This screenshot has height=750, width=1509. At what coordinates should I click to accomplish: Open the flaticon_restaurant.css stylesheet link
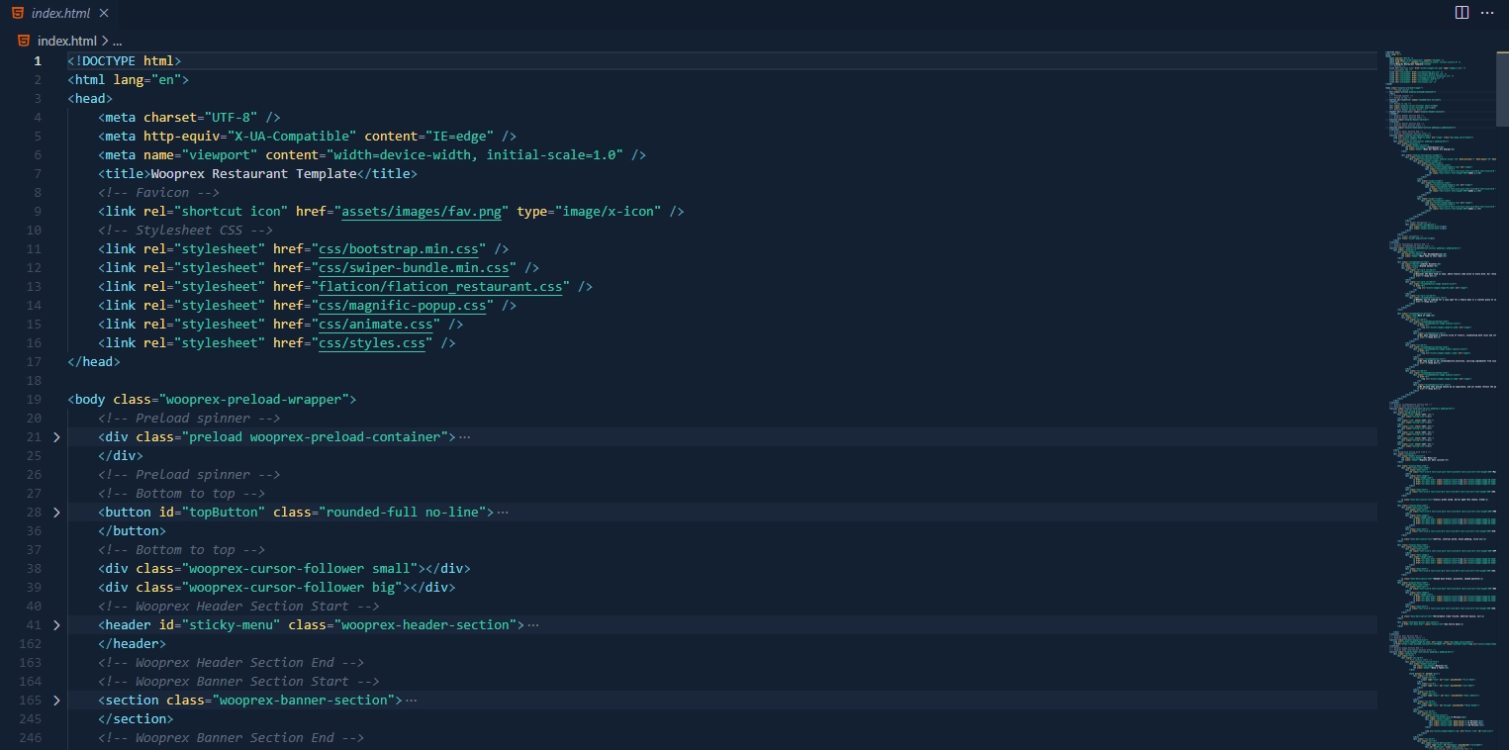[440, 286]
